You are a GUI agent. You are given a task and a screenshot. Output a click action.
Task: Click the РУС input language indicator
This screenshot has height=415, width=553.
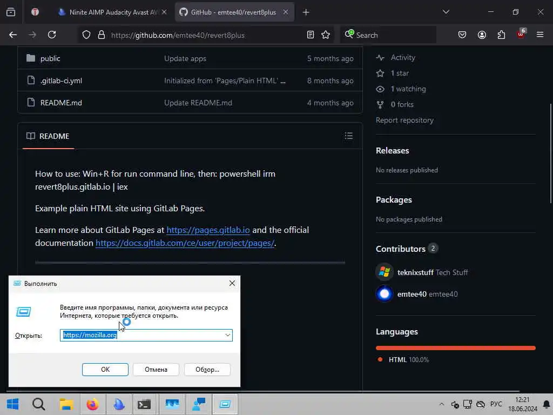496,404
